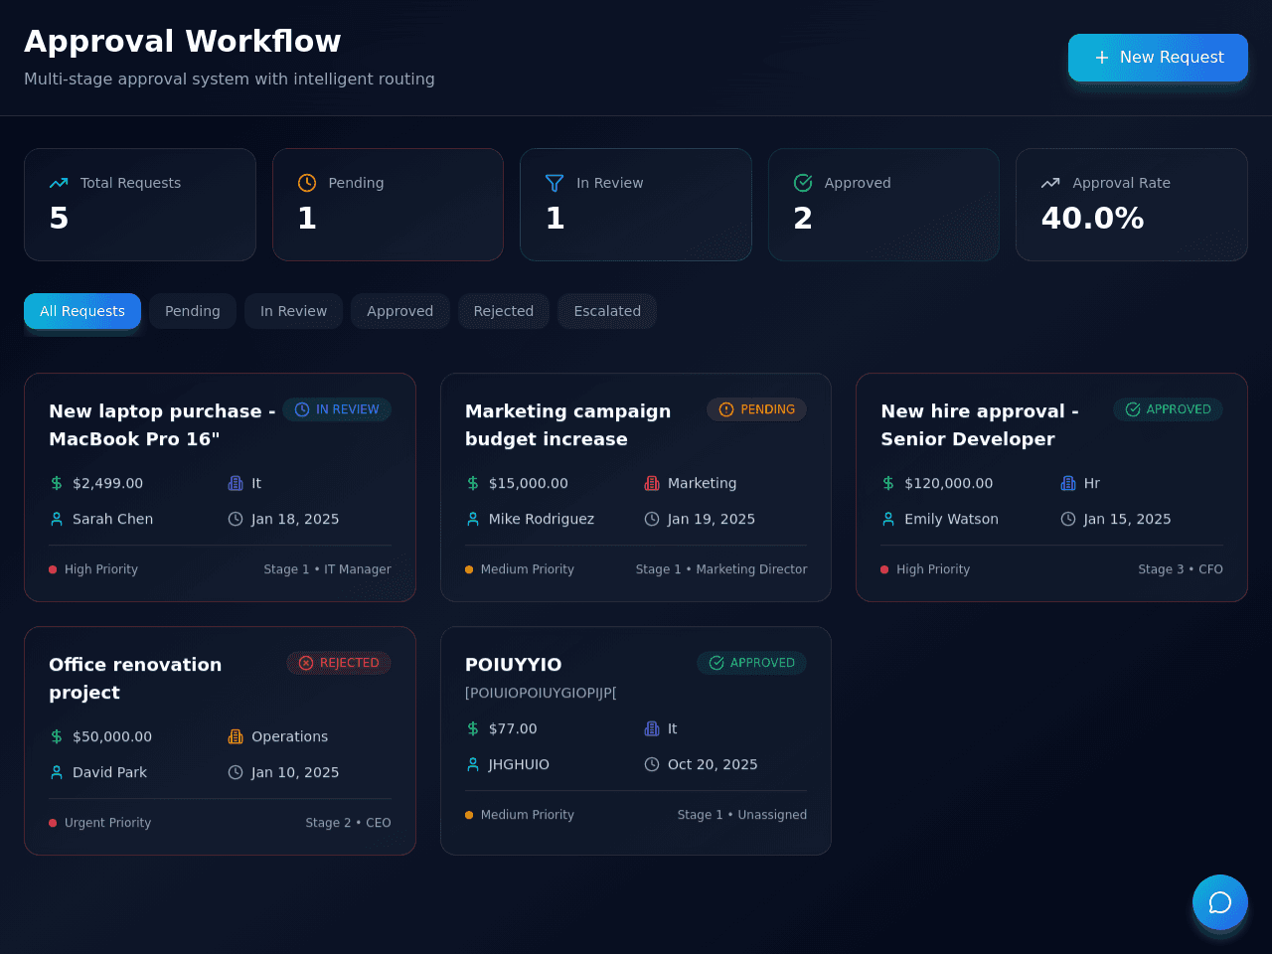Click clock icon next to Jan 19, 2025
Viewport: 1272px width, 954px height.
[x=652, y=519]
